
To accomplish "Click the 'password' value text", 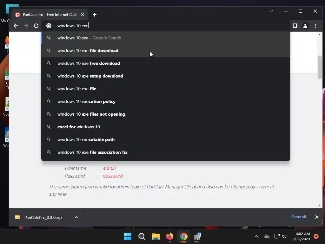I will 113,176.
